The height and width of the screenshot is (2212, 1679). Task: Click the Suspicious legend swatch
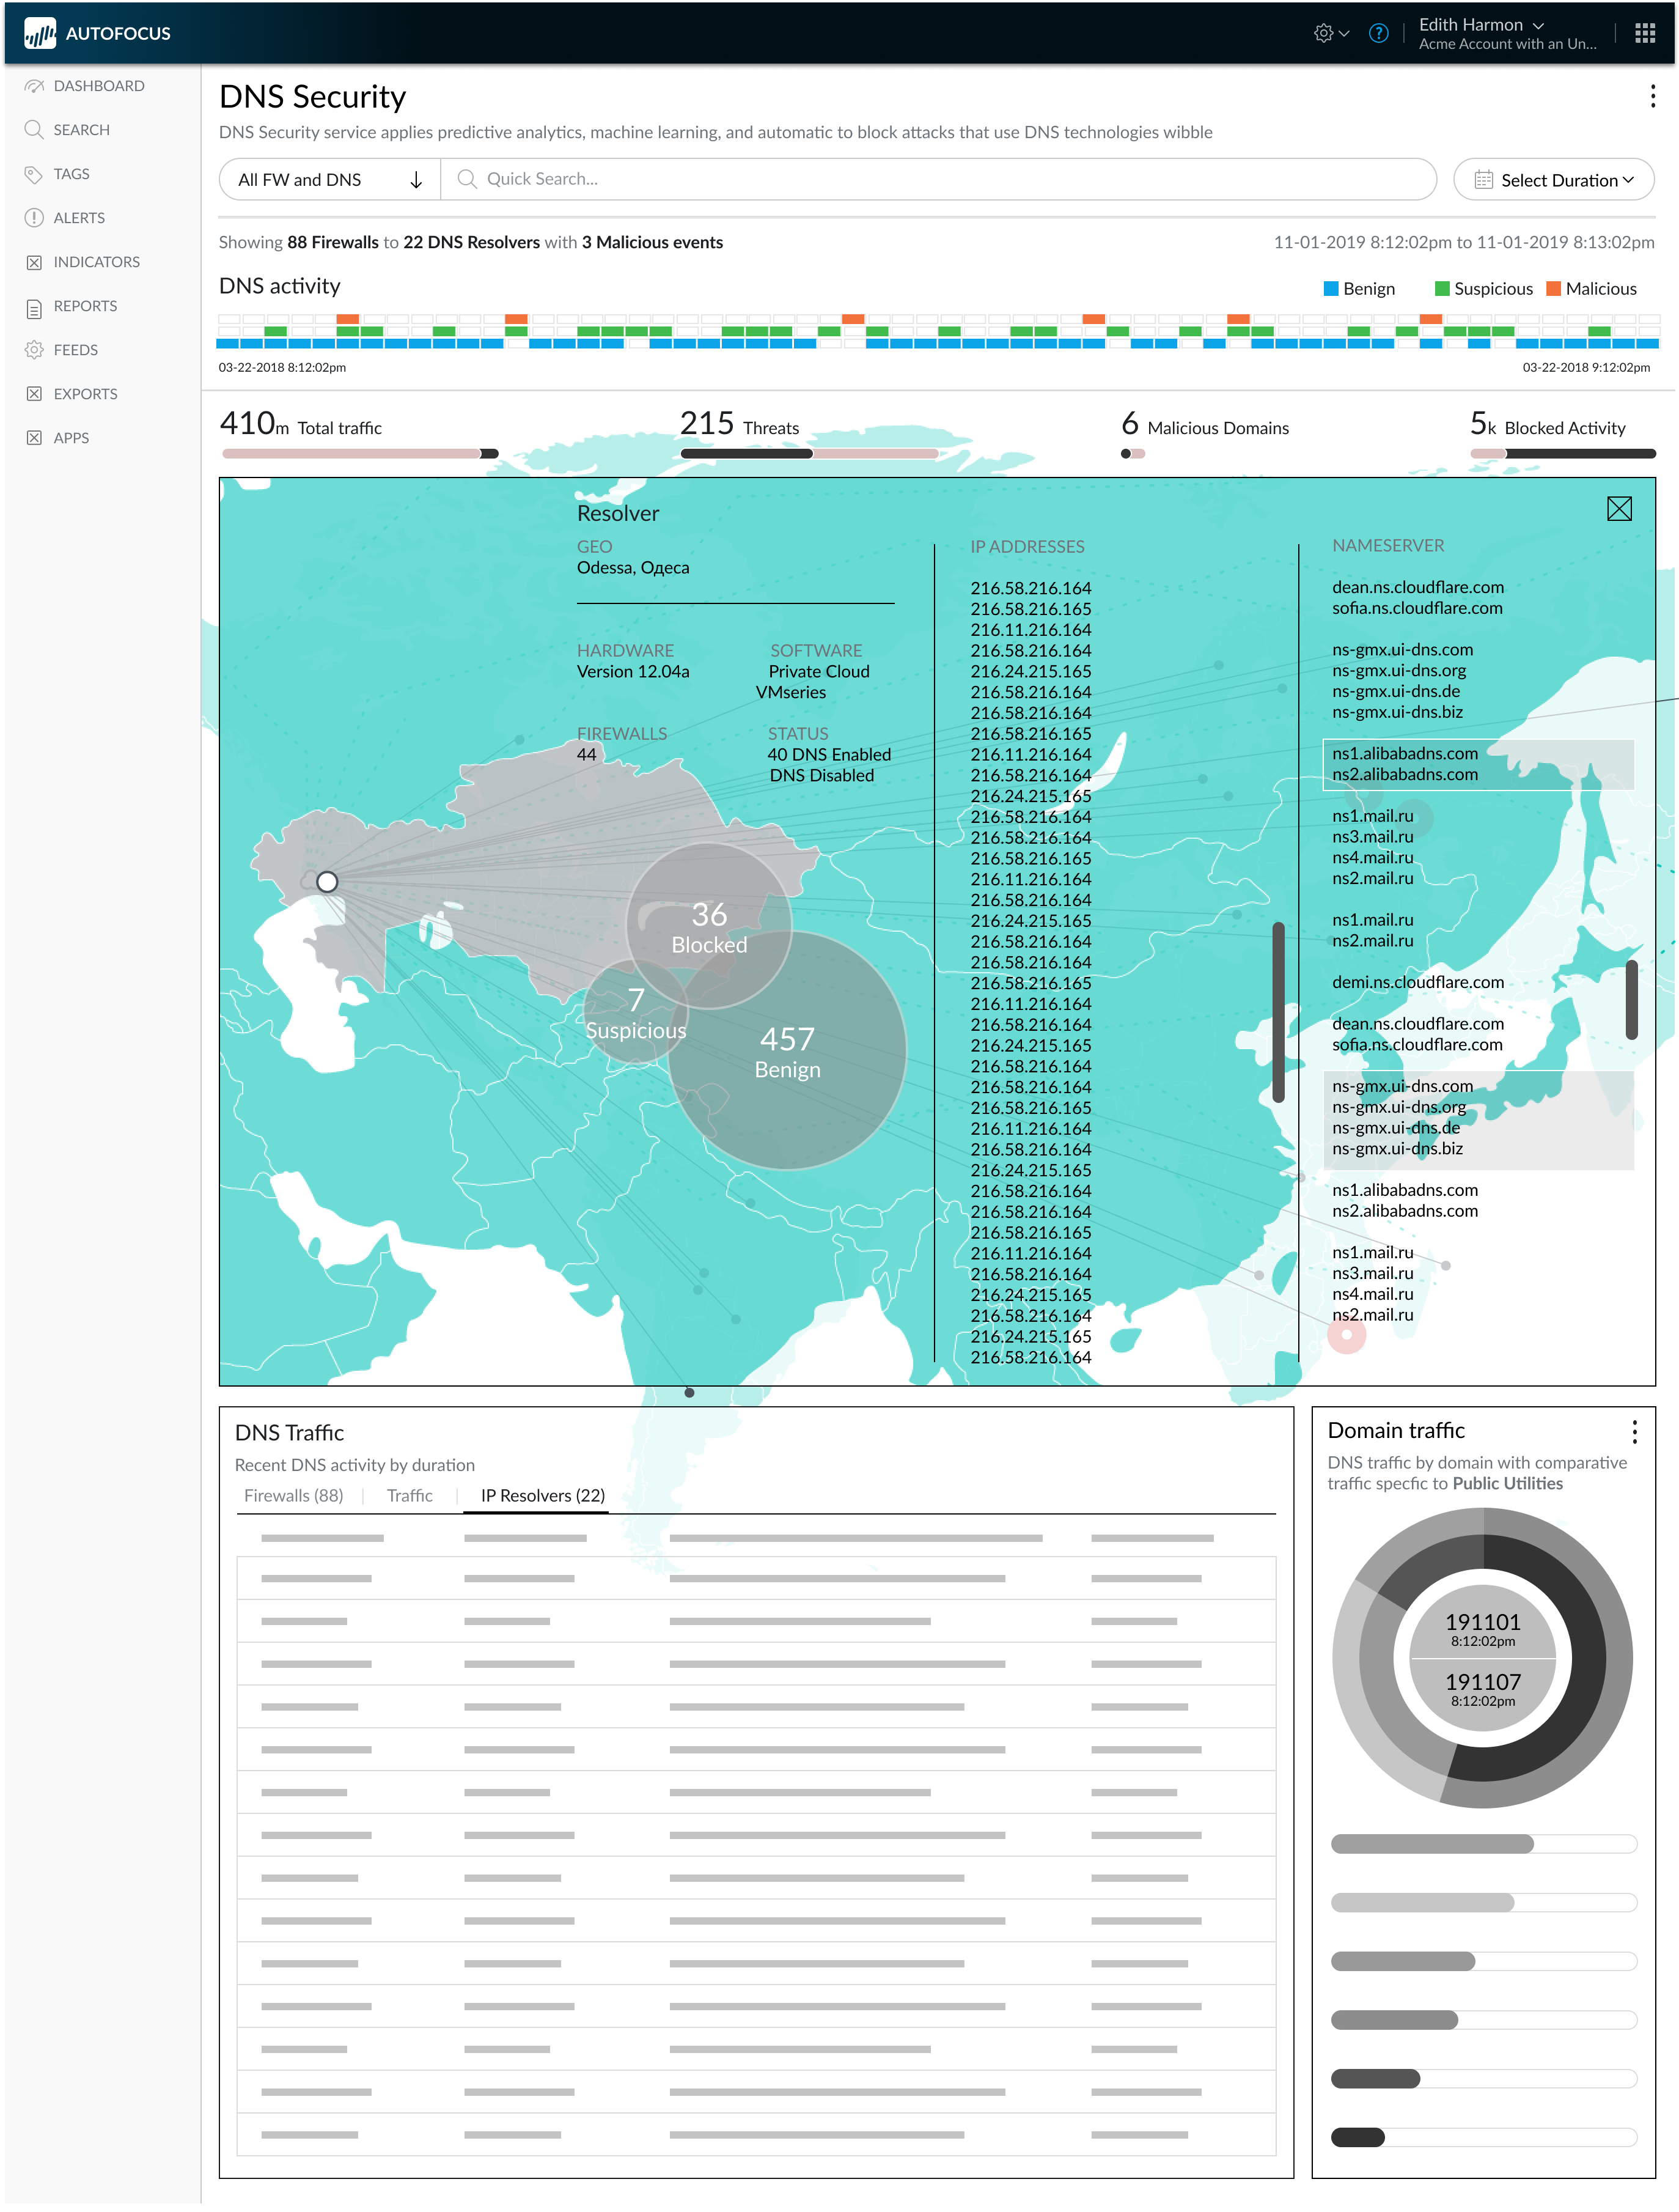(1441, 289)
